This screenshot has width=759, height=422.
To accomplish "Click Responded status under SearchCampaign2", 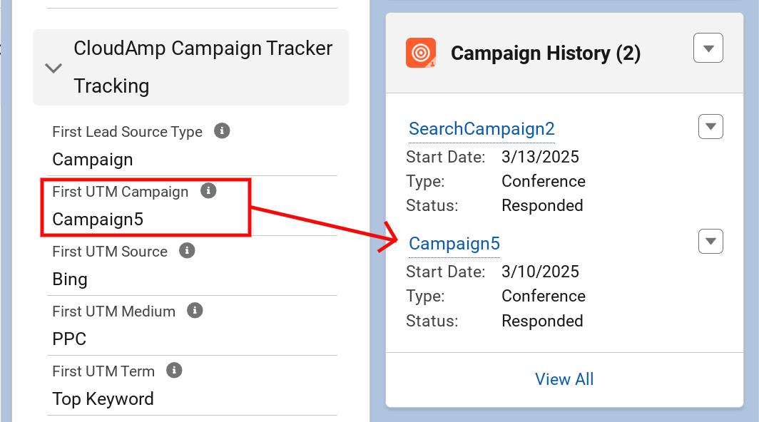I will [x=542, y=206].
